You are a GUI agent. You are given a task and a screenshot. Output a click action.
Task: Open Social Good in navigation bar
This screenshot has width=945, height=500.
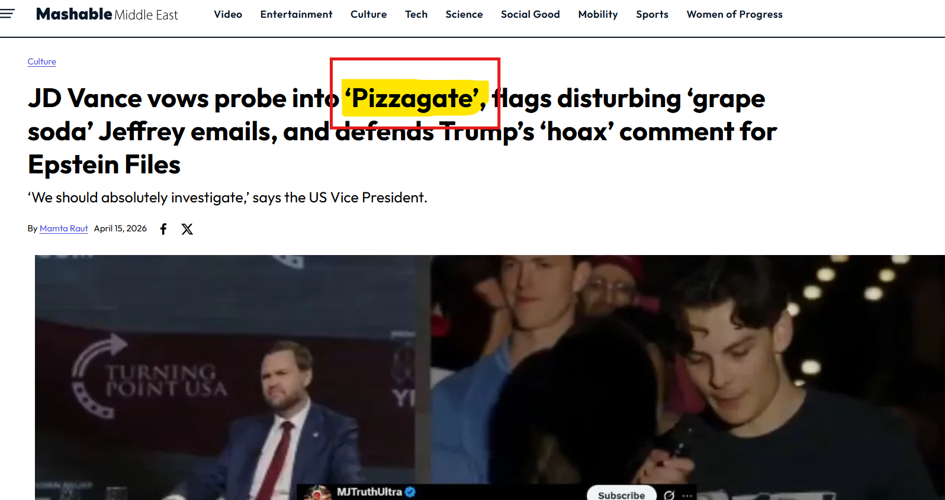(531, 14)
